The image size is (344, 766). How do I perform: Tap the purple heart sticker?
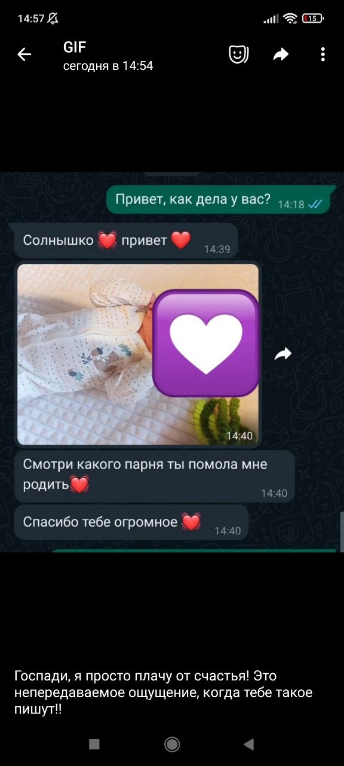(x=206, y=344)
